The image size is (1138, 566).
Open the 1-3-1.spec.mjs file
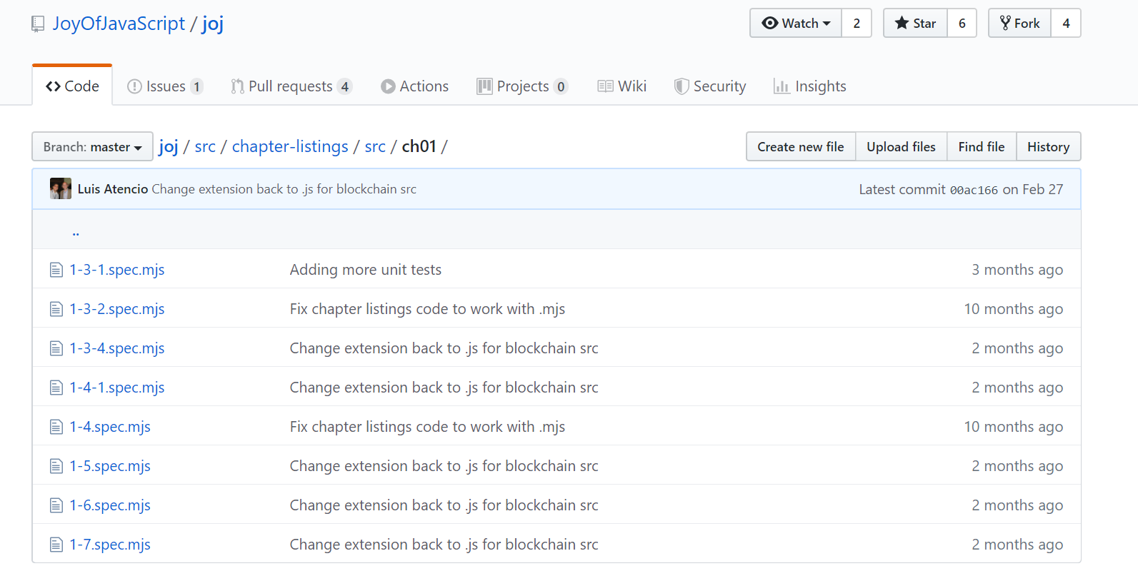coord(117,270)
